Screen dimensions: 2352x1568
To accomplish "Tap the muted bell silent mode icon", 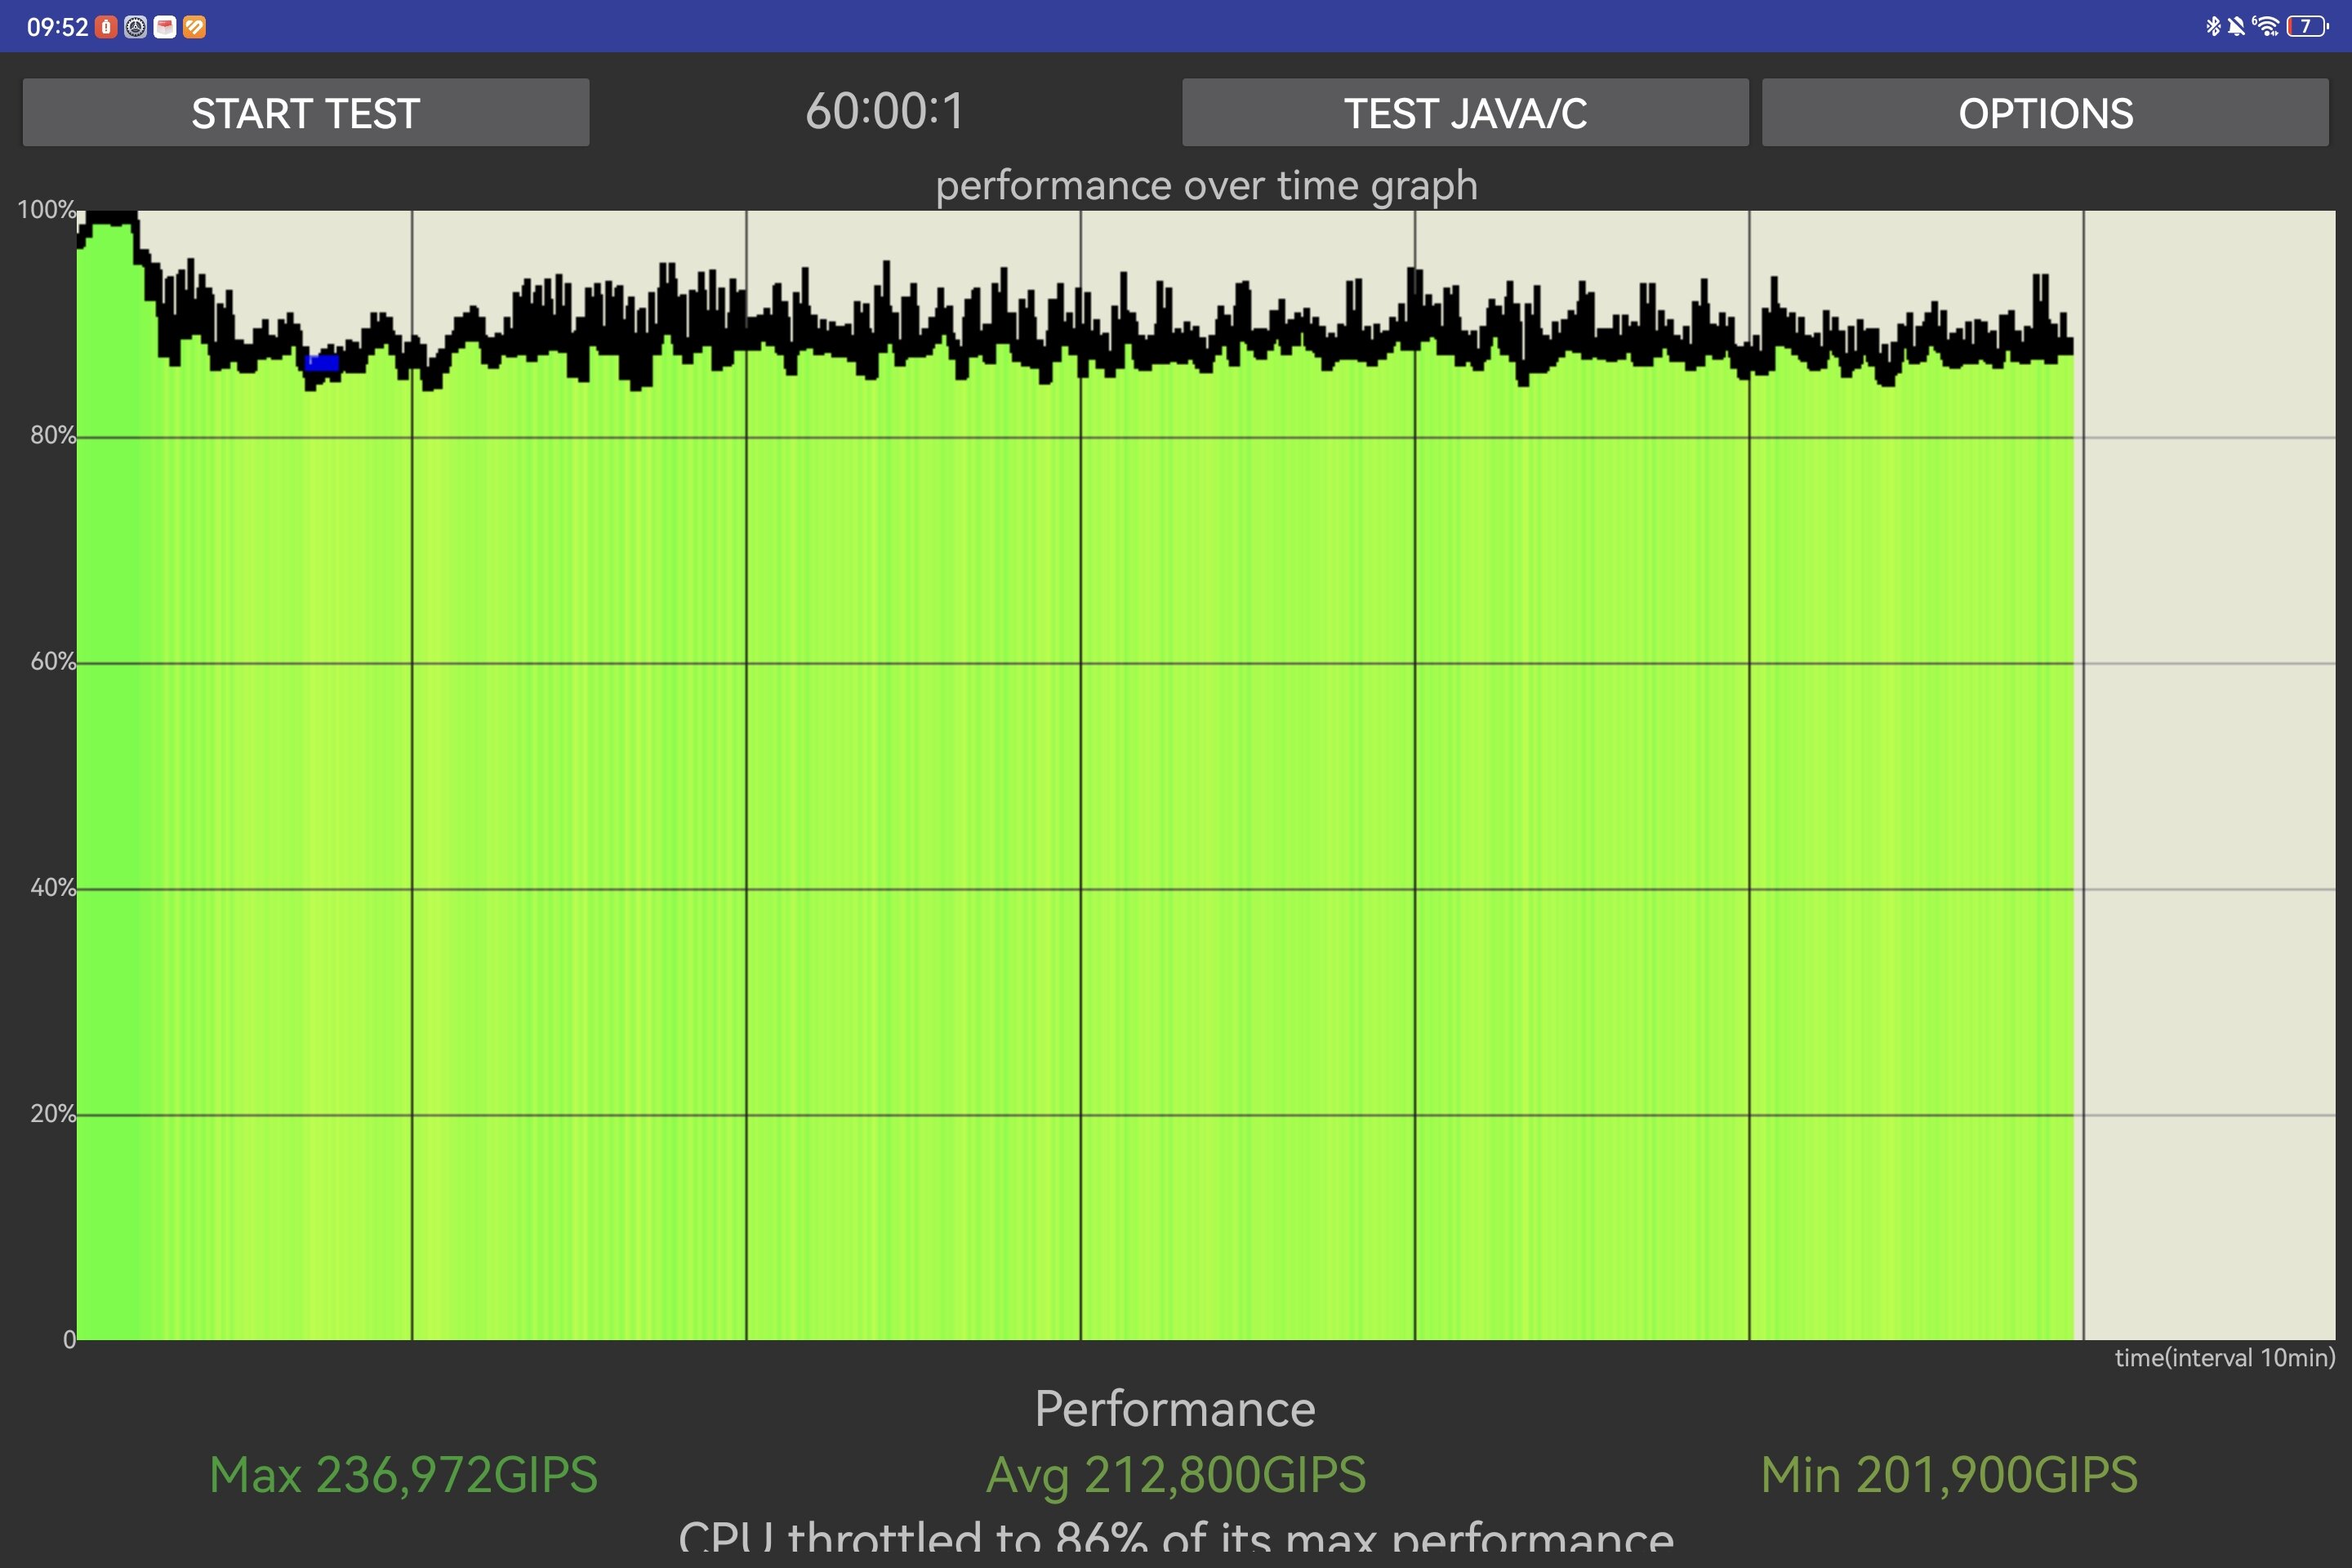I will (x=2236, y=26).
